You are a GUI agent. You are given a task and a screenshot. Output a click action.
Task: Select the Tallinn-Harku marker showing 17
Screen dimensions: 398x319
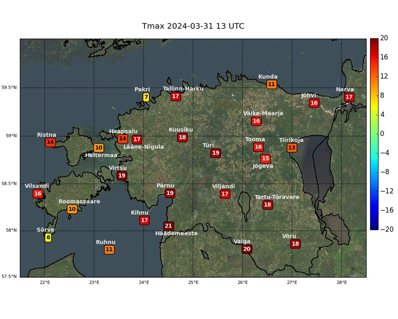(x=176, y=96)
